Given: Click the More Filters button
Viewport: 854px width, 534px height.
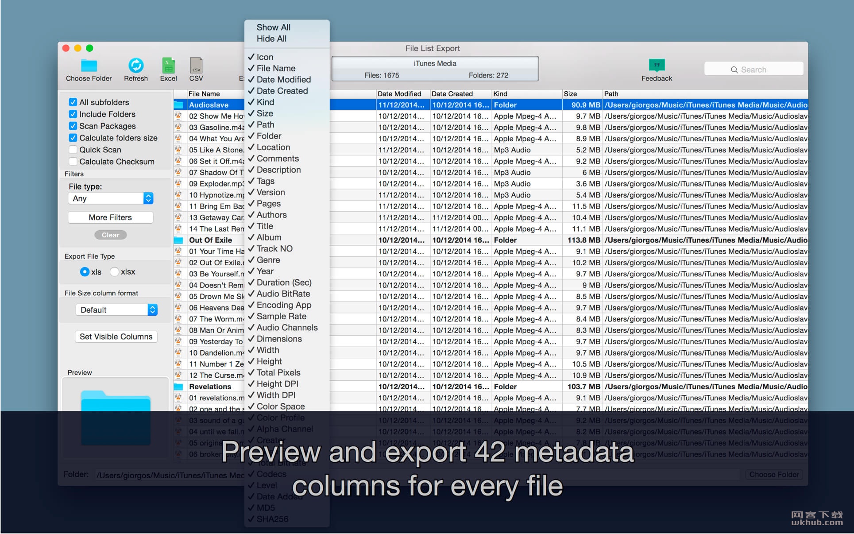Looking at the screenshot, I should pyautogui.click(x=110, y=217).
